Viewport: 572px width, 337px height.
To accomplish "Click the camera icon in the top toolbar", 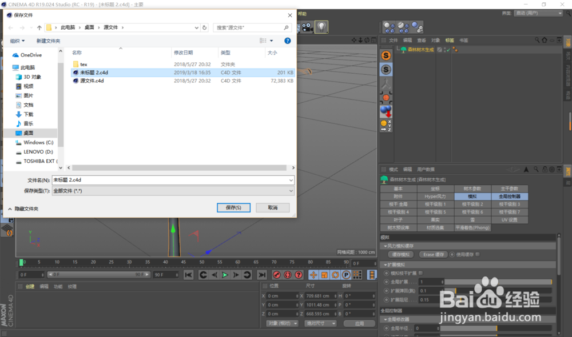I will [307, 27].
